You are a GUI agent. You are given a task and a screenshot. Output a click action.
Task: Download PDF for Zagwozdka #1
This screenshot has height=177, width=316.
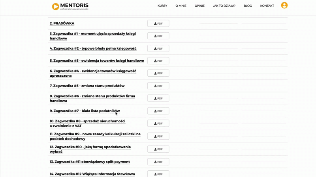point(158,36)
